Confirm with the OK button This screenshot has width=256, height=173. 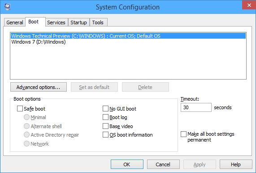pyautogui.click(x=127, y=164)
